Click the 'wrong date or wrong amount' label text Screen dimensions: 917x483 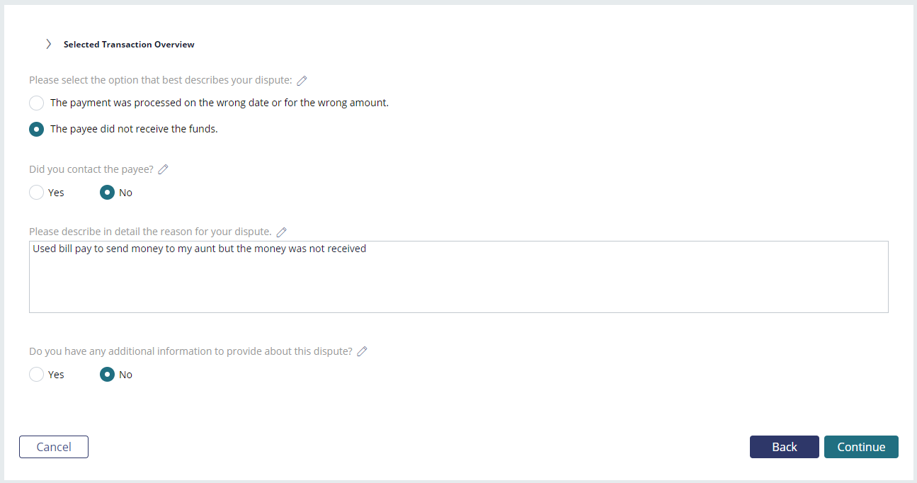tap(220, 103)
